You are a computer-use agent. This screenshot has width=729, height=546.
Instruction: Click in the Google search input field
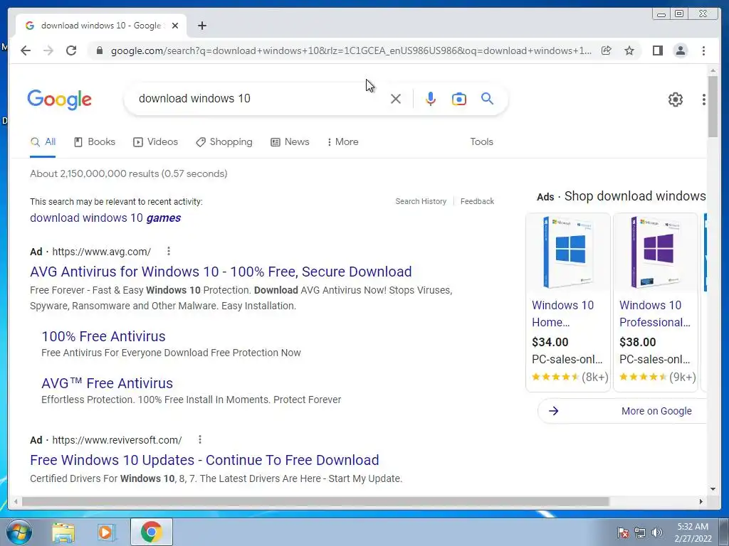click(x=261, y=98)
